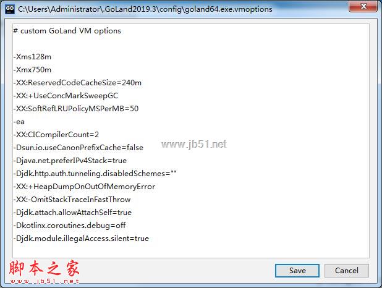This screenshot has height=288, width=382.
Task: Close the vmoptions dialog window
Action: click(x=363, y=6)
